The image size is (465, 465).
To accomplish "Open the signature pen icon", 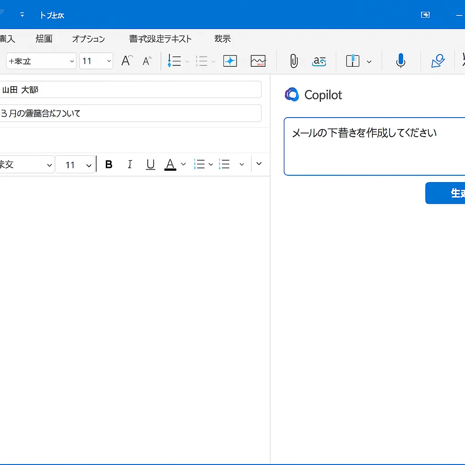I will coord(438,61).
